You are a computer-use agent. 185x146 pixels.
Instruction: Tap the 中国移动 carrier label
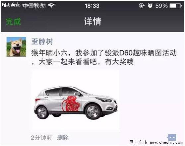(34, 6)
